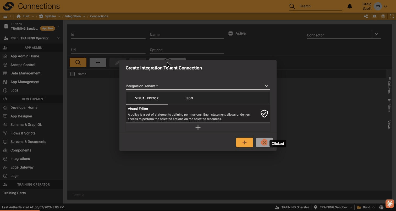Screen dimensions: 396x211
Task: Click the orange search button
Action: click(78, 63)
